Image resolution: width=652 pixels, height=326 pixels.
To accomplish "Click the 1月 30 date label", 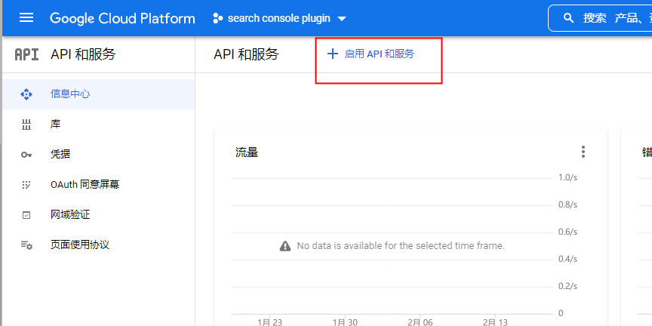I will [345, 321].
